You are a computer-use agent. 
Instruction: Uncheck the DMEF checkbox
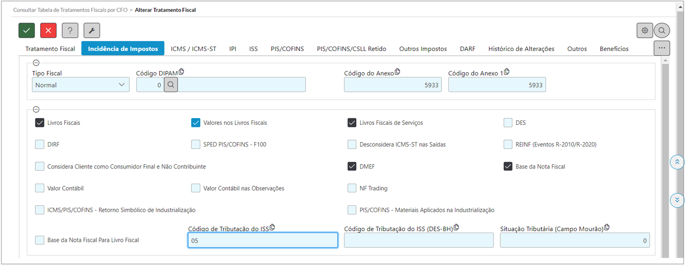[352, 167]
